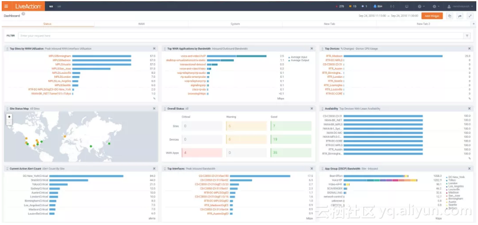The height and width of the screenshot is (225, 478).
Task: Open the help dropdown menu
Action: pyautogui.click(x=421, y=6)
